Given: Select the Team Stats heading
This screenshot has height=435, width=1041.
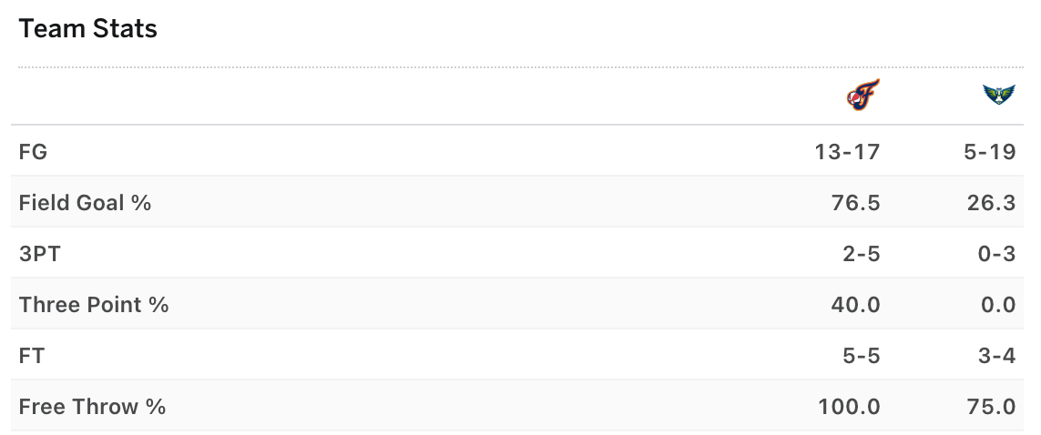Looking at the screenshot, I should pos(87,29).
